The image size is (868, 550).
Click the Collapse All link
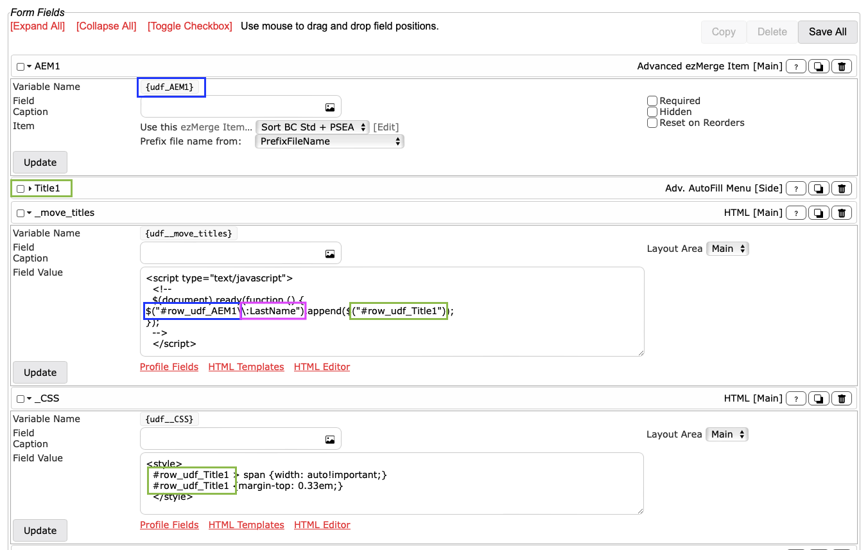click(x=107, y=26)
